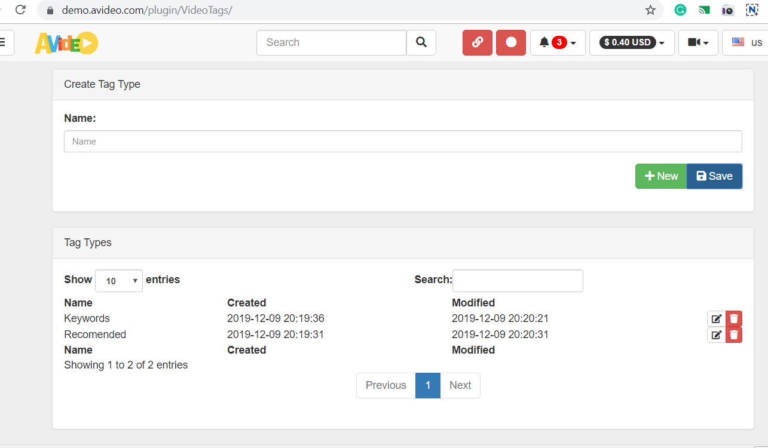Image resolution: width=768 pixels, height=448 pixels.
Task: Click the red link share icon
Action: [x=477, y=42]
